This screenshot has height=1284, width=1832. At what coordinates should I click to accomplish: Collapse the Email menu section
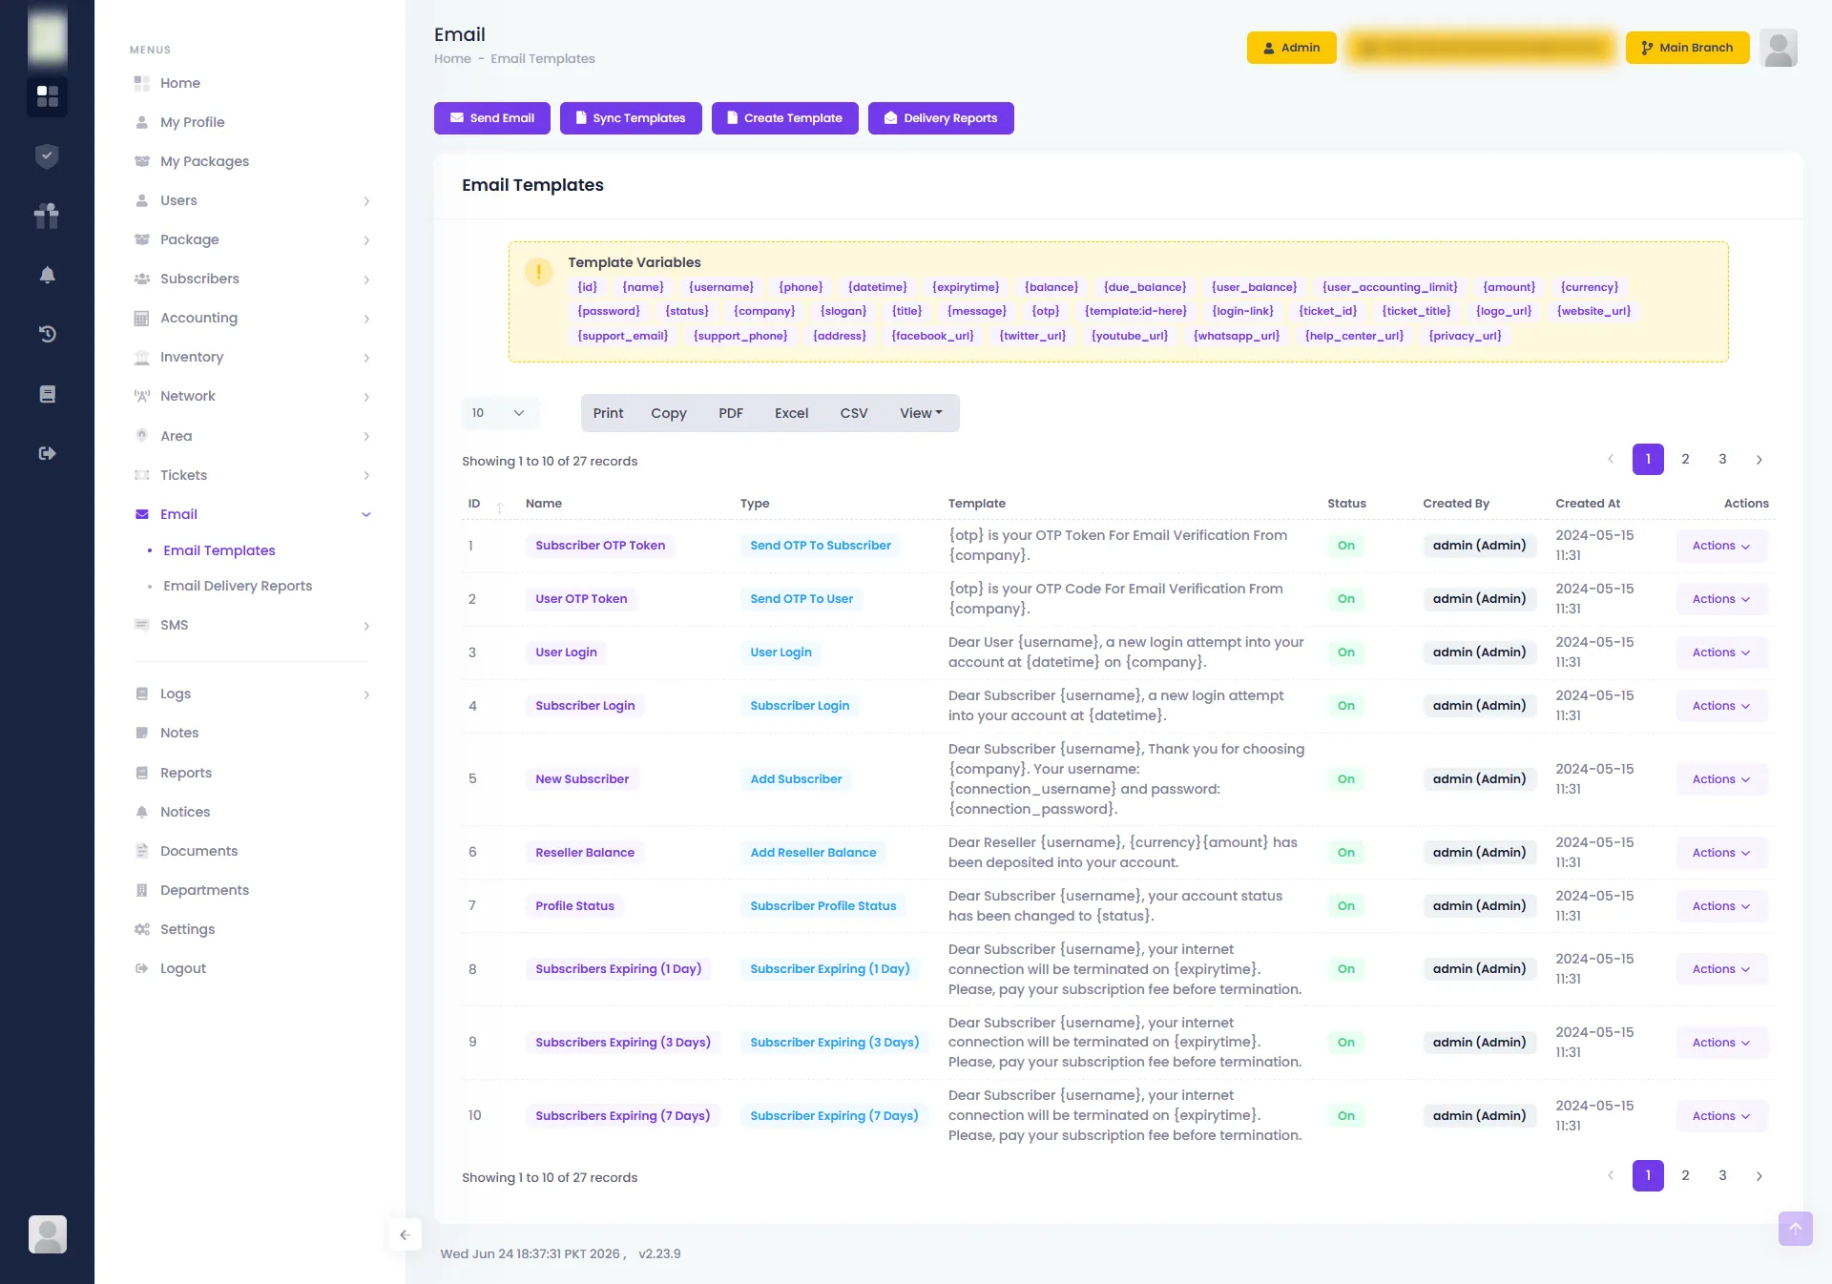[250, 514]
